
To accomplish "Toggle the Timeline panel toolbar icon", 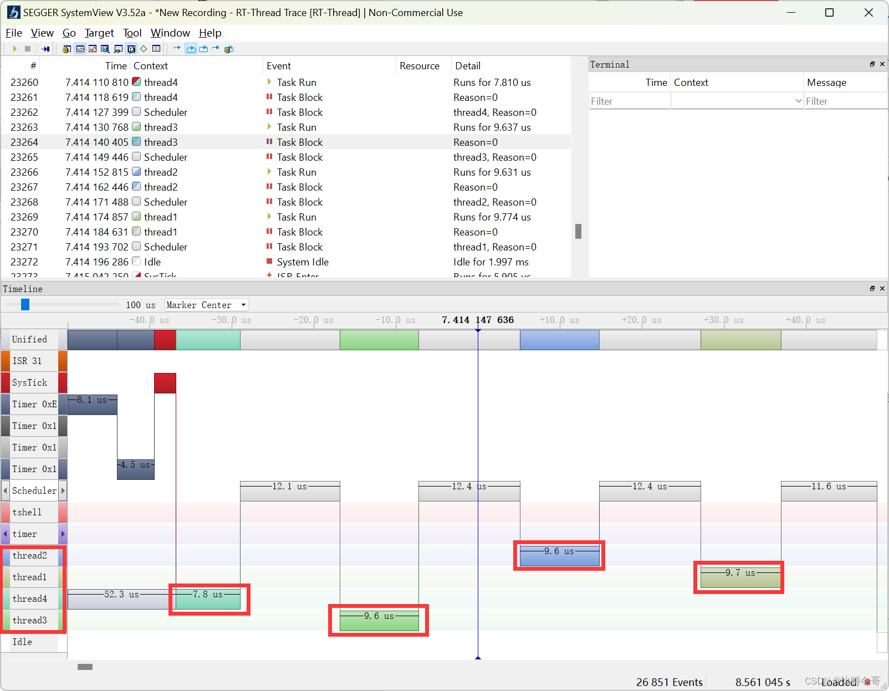I will (x=80, y=49).
